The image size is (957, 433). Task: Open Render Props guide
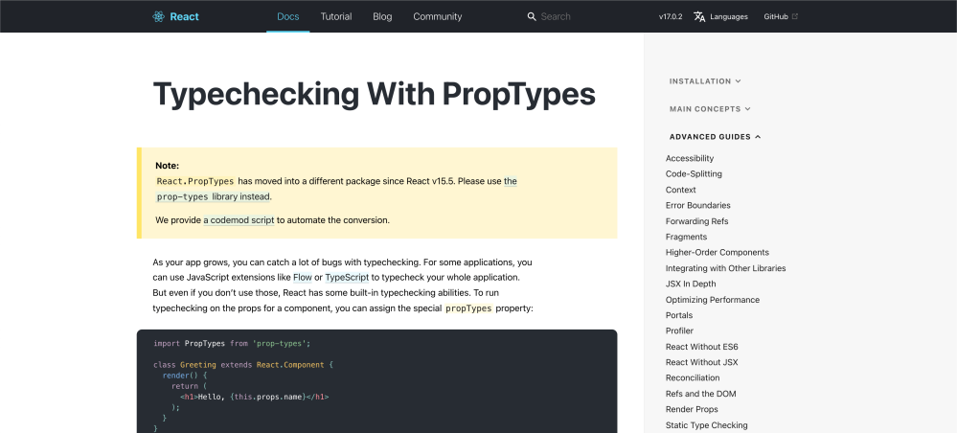click(692, 409)
